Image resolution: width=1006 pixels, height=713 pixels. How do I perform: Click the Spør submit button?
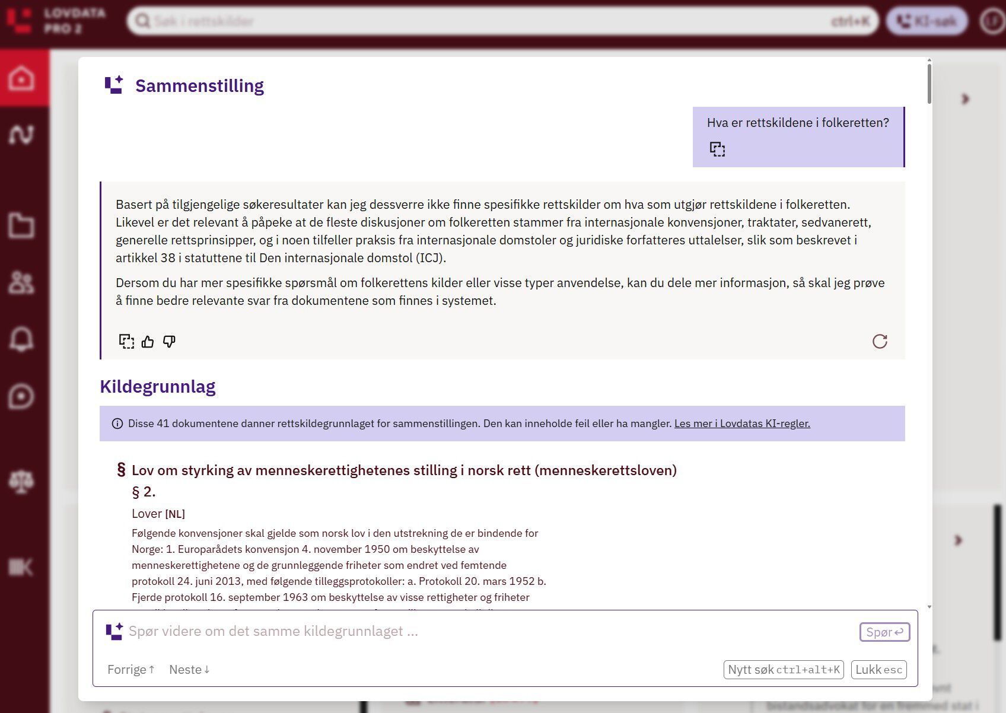pos(884,632)
